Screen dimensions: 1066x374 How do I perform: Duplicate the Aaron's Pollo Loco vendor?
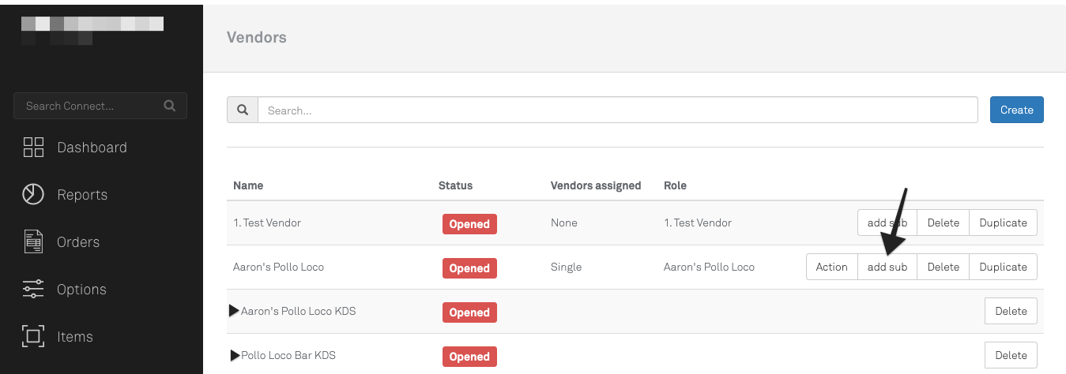[1003, 267]
